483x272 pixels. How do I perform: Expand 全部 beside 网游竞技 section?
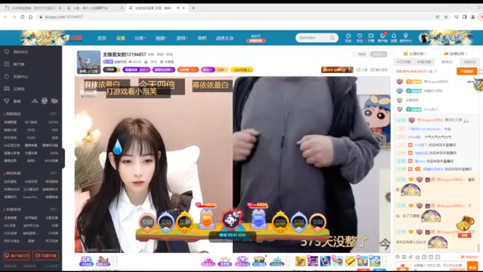coord(54,114)
